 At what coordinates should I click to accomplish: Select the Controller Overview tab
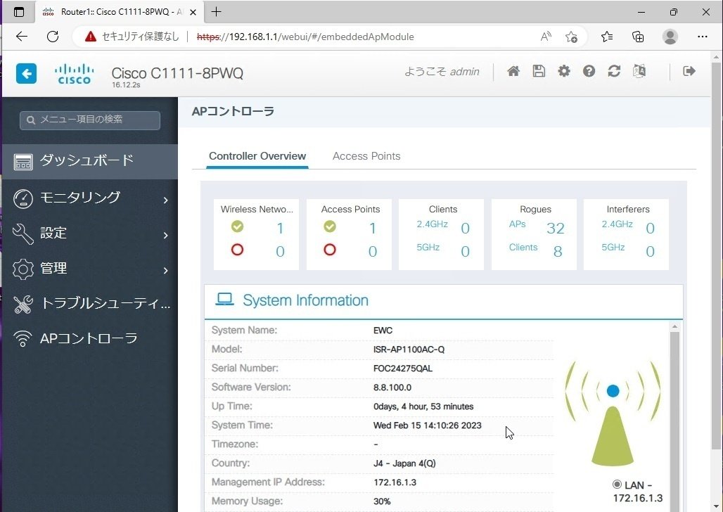pyautogui.click(x=257, y=156)
